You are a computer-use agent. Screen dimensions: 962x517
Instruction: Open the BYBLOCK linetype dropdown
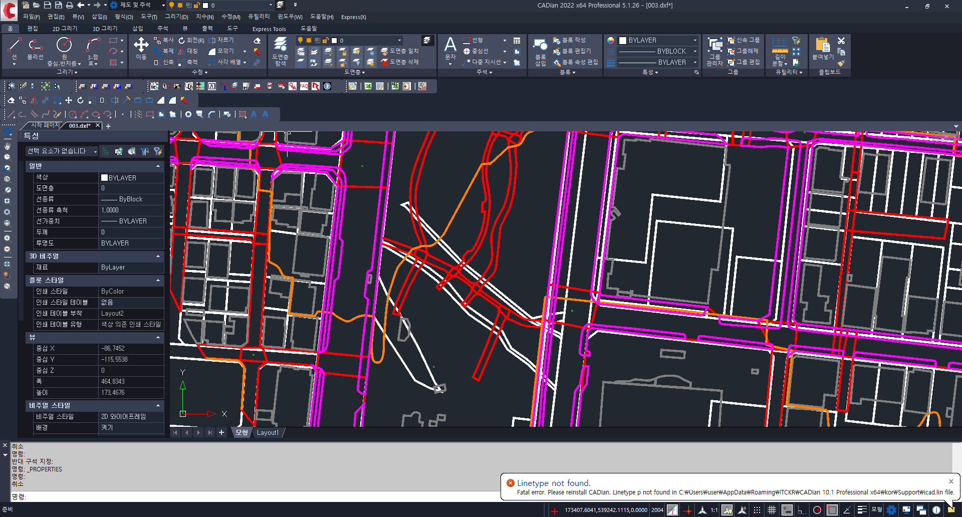coord(658,51)
